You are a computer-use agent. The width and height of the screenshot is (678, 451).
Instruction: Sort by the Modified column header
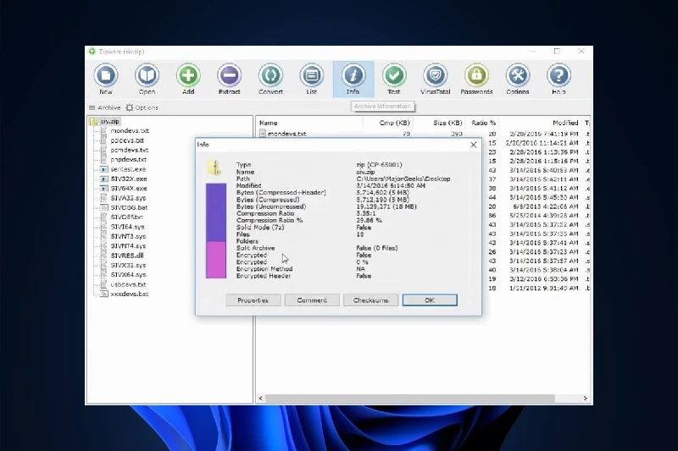click(541, 123)
